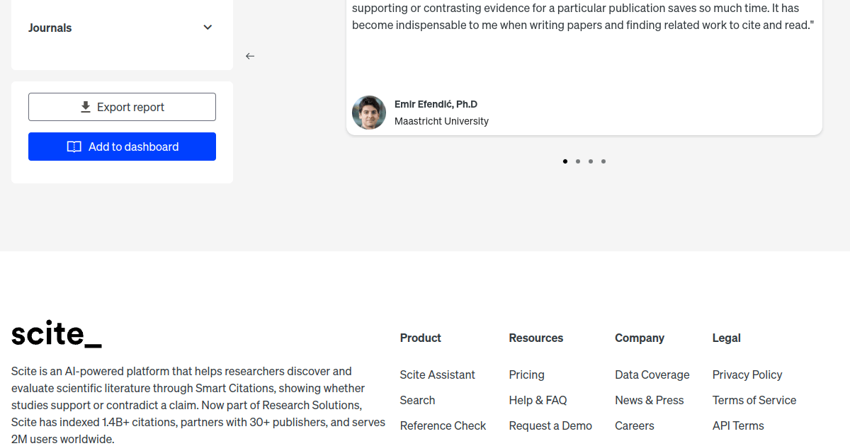Click the book icon in Add to dashboard
This screenshot has width=850, height=446.
point(74,147)
